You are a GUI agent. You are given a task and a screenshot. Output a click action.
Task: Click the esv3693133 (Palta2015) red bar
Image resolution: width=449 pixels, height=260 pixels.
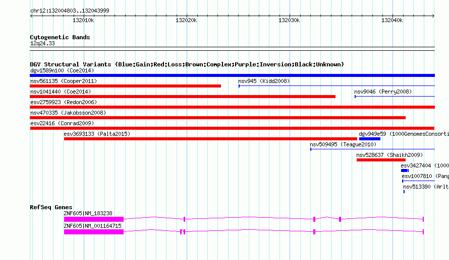tap(210, 139)
